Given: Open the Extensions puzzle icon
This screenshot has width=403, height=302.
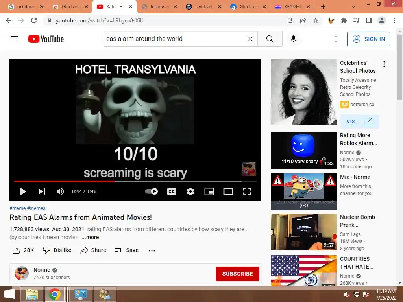Looking at the screenshot, I should pyautogui.click(x=344, y=20).
